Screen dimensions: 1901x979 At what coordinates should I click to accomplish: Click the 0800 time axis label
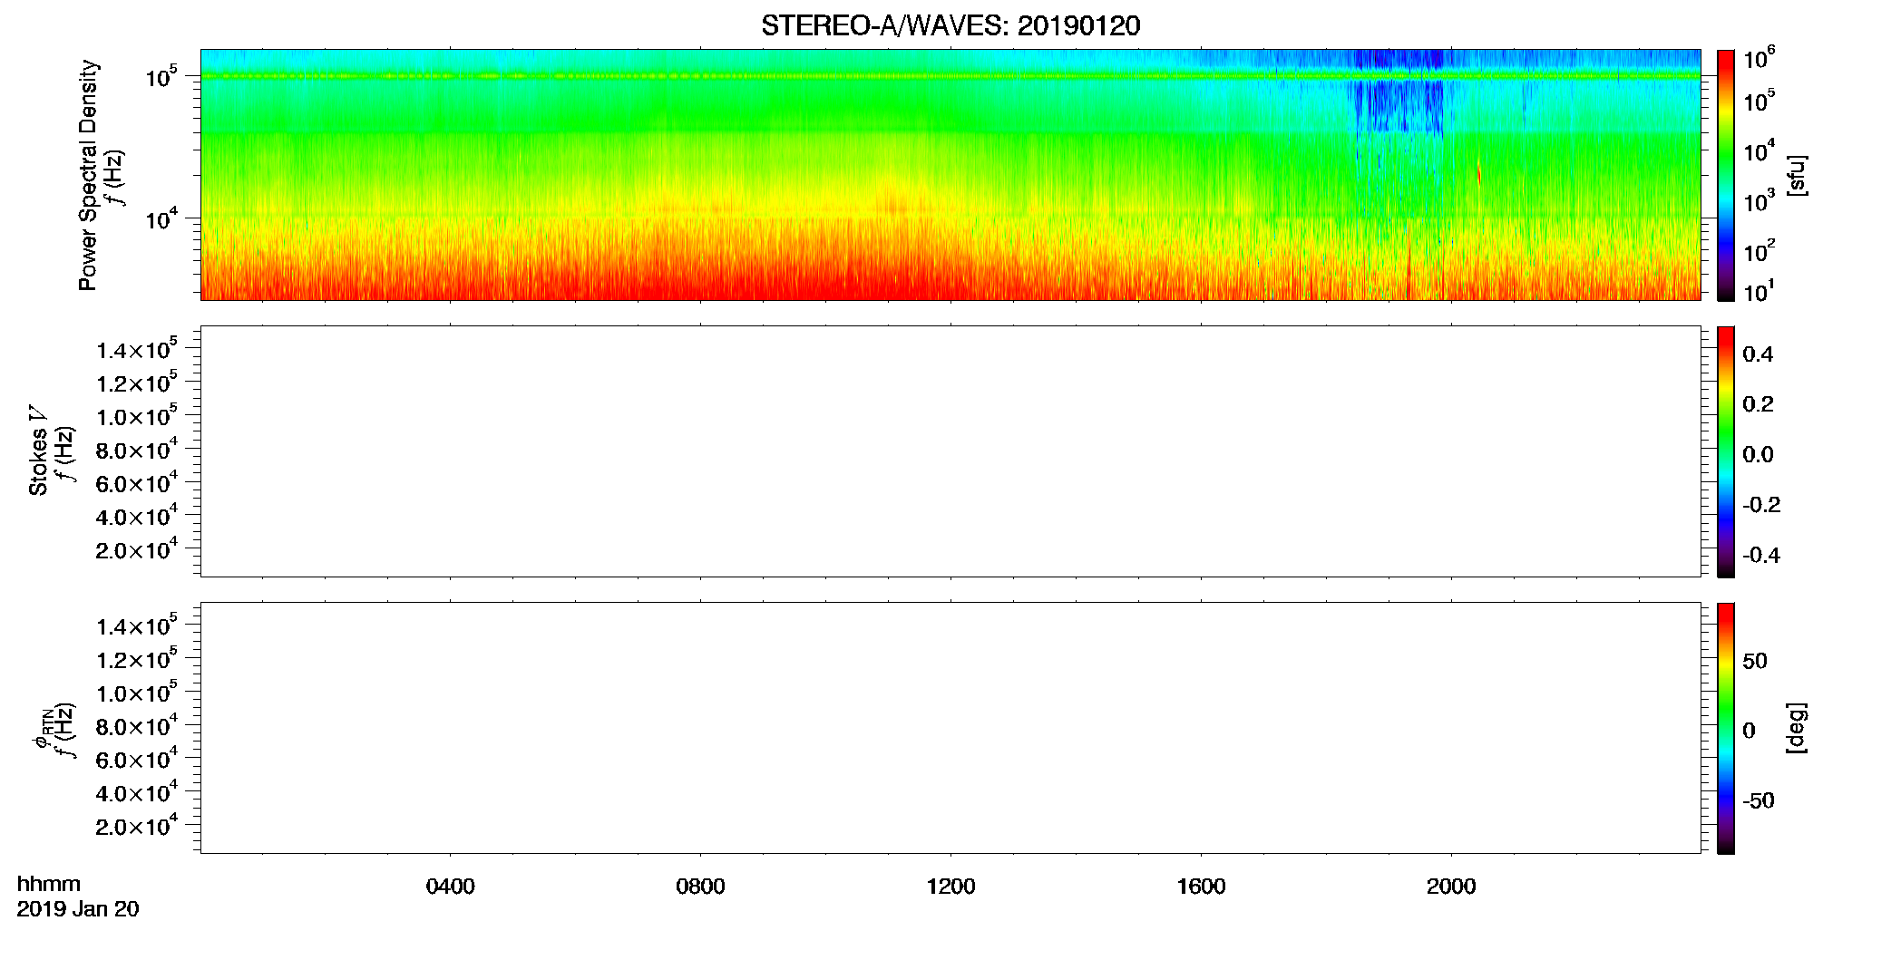pos(700,887)
